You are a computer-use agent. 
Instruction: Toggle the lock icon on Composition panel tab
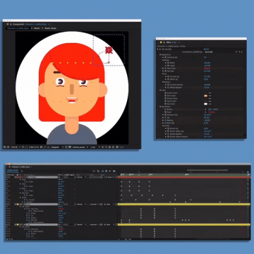(10, 24)
